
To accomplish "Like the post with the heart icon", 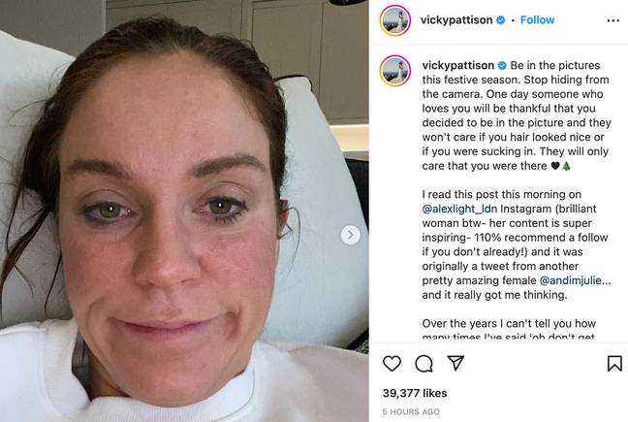I will pyautogui.click(x=392, y=364).
